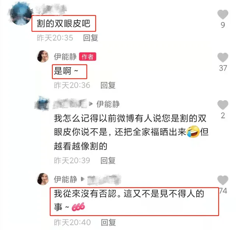Click the pink 666 sticker
236x230 pixels.
point(78,207)
